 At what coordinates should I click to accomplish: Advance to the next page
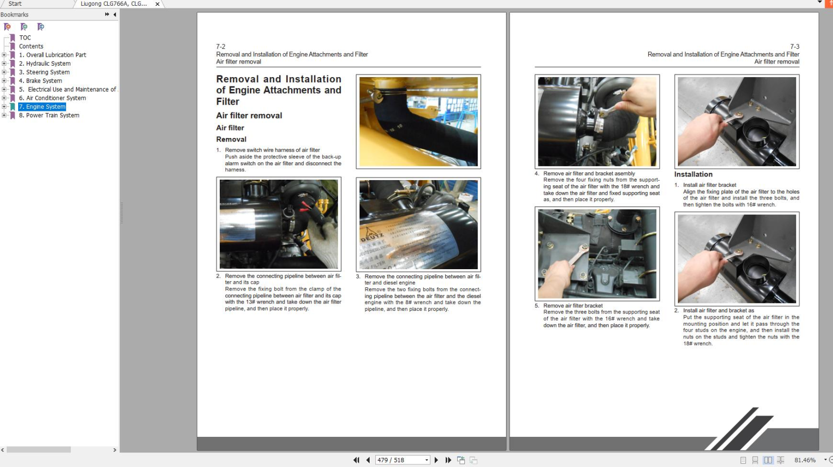click(436, 460)
